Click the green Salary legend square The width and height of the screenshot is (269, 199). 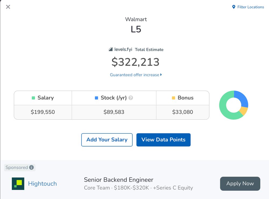[33, 98]
